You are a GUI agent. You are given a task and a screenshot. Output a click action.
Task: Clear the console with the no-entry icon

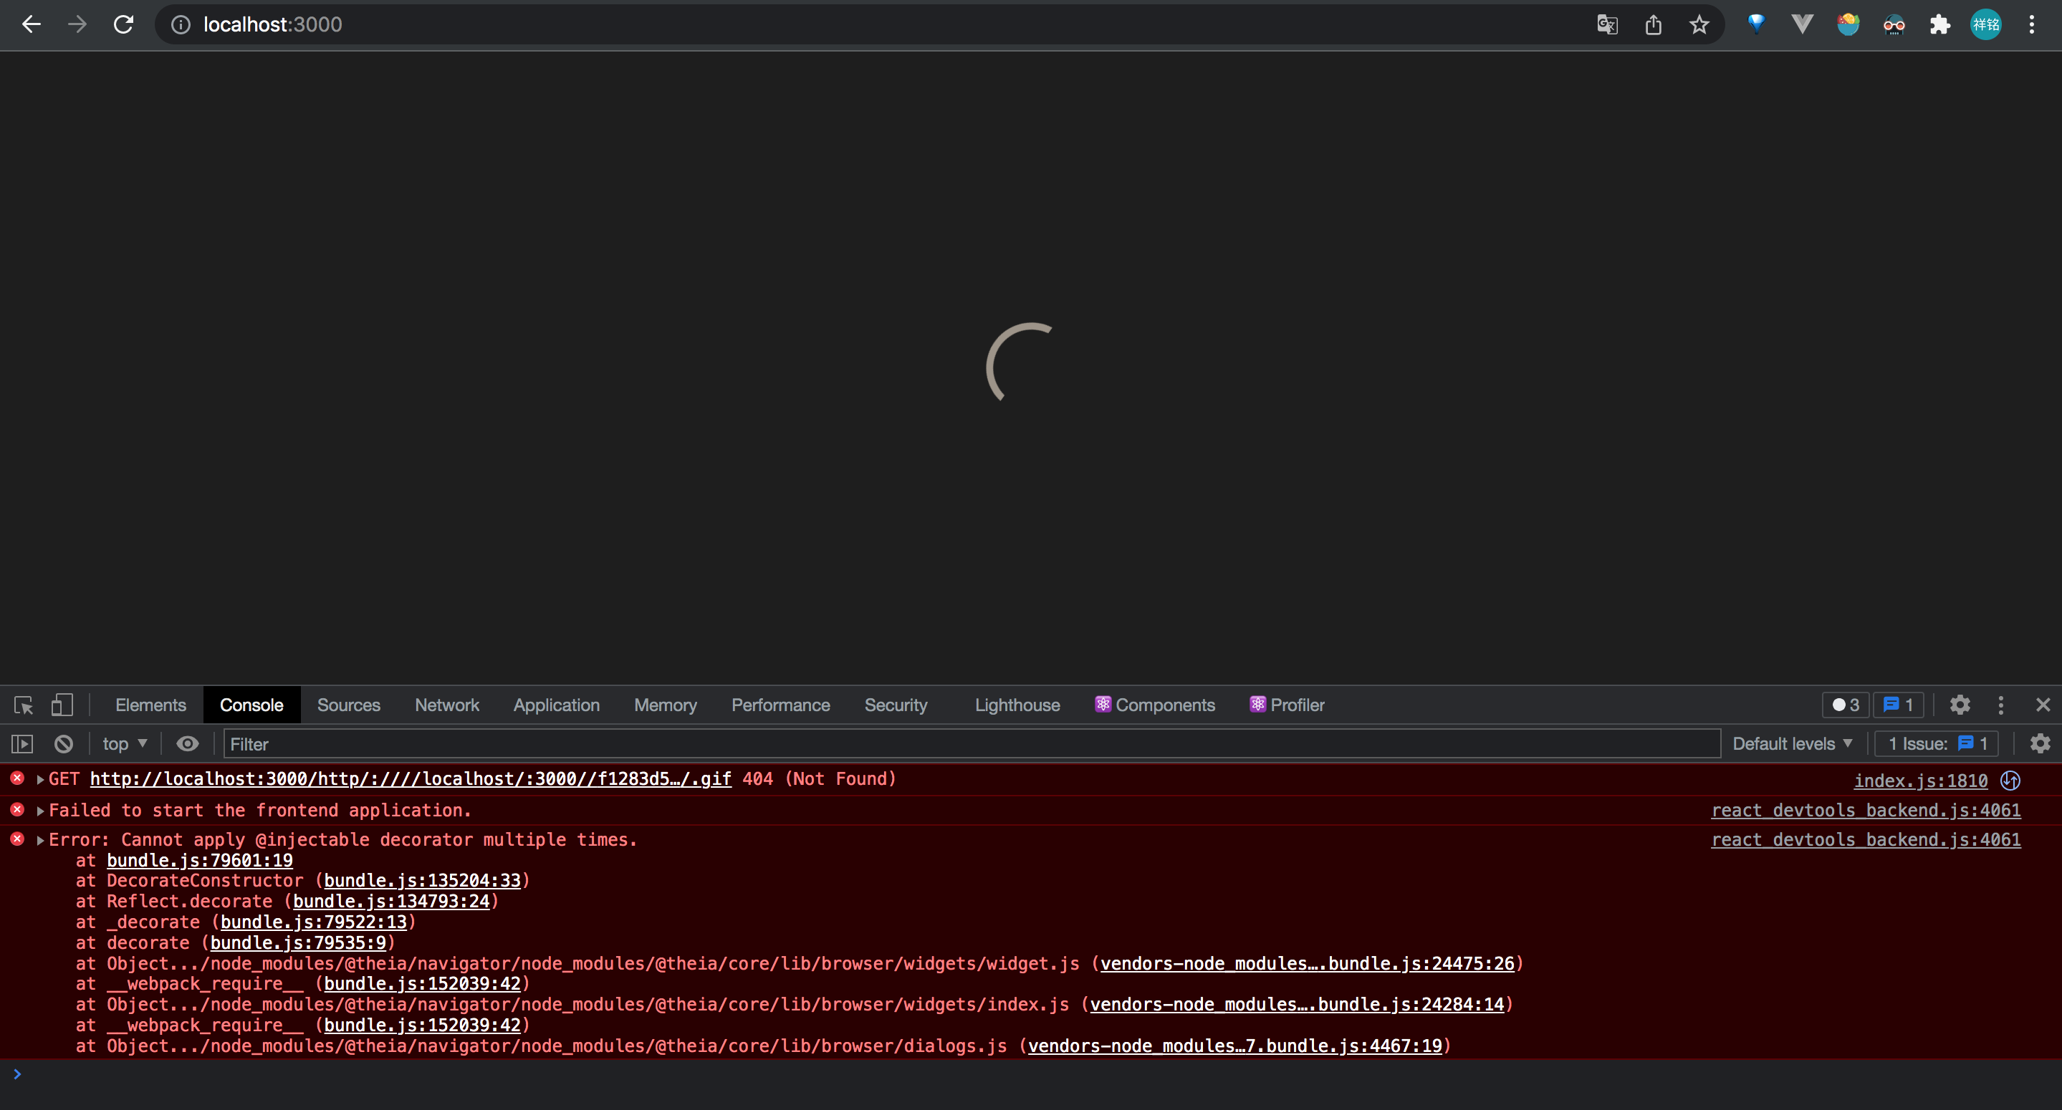63,743
